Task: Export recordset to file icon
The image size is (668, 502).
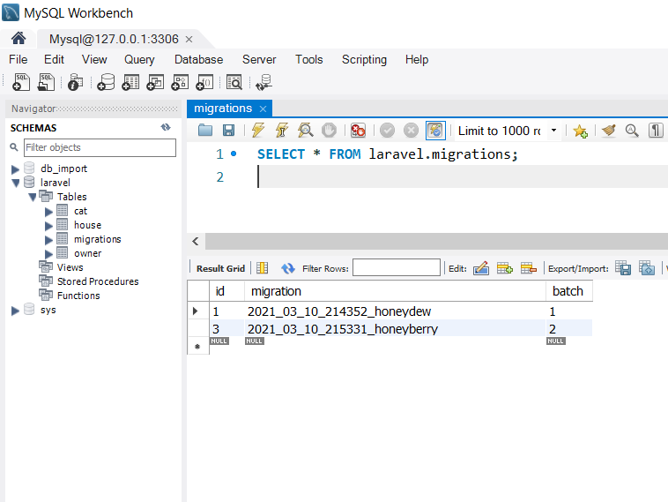Action: tap(623, 268)
